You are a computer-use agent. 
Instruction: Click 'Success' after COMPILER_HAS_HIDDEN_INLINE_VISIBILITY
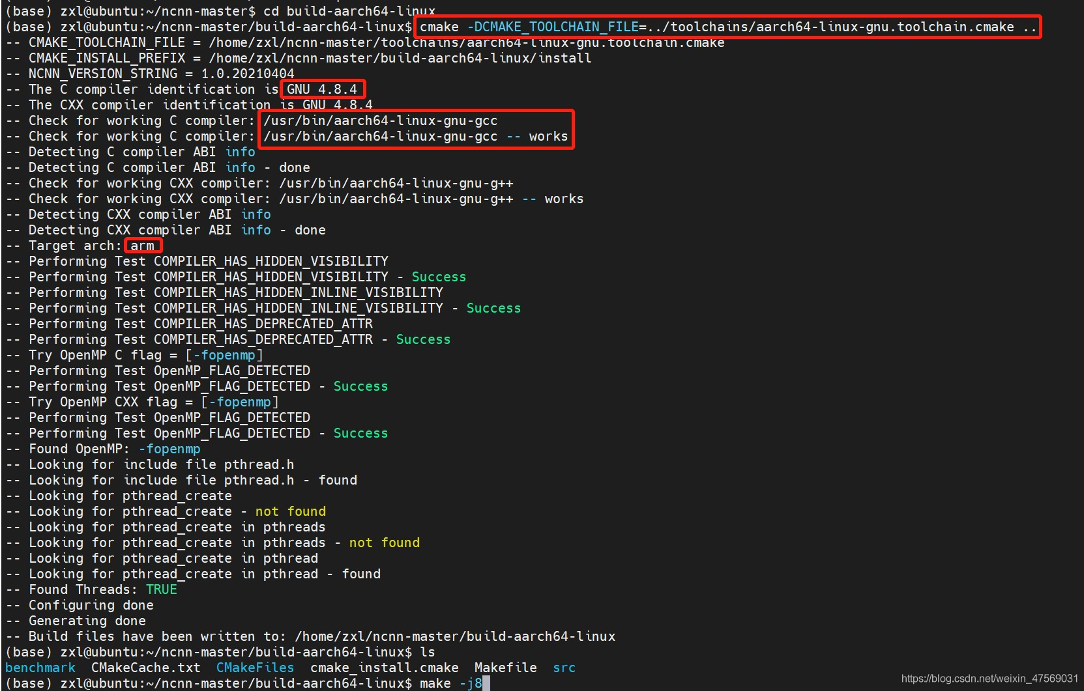493,308
